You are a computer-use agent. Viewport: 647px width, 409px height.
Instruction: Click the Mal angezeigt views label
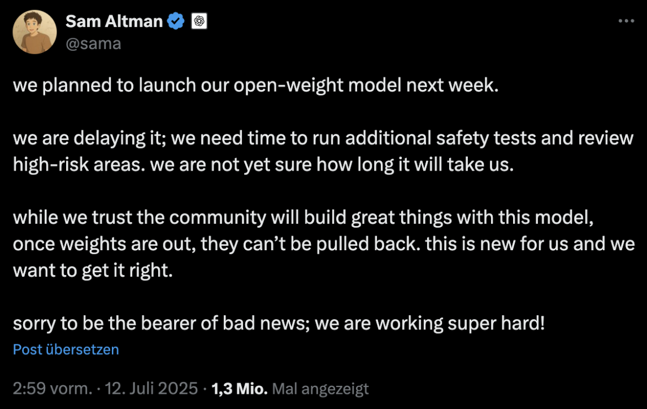click(320, 389)
